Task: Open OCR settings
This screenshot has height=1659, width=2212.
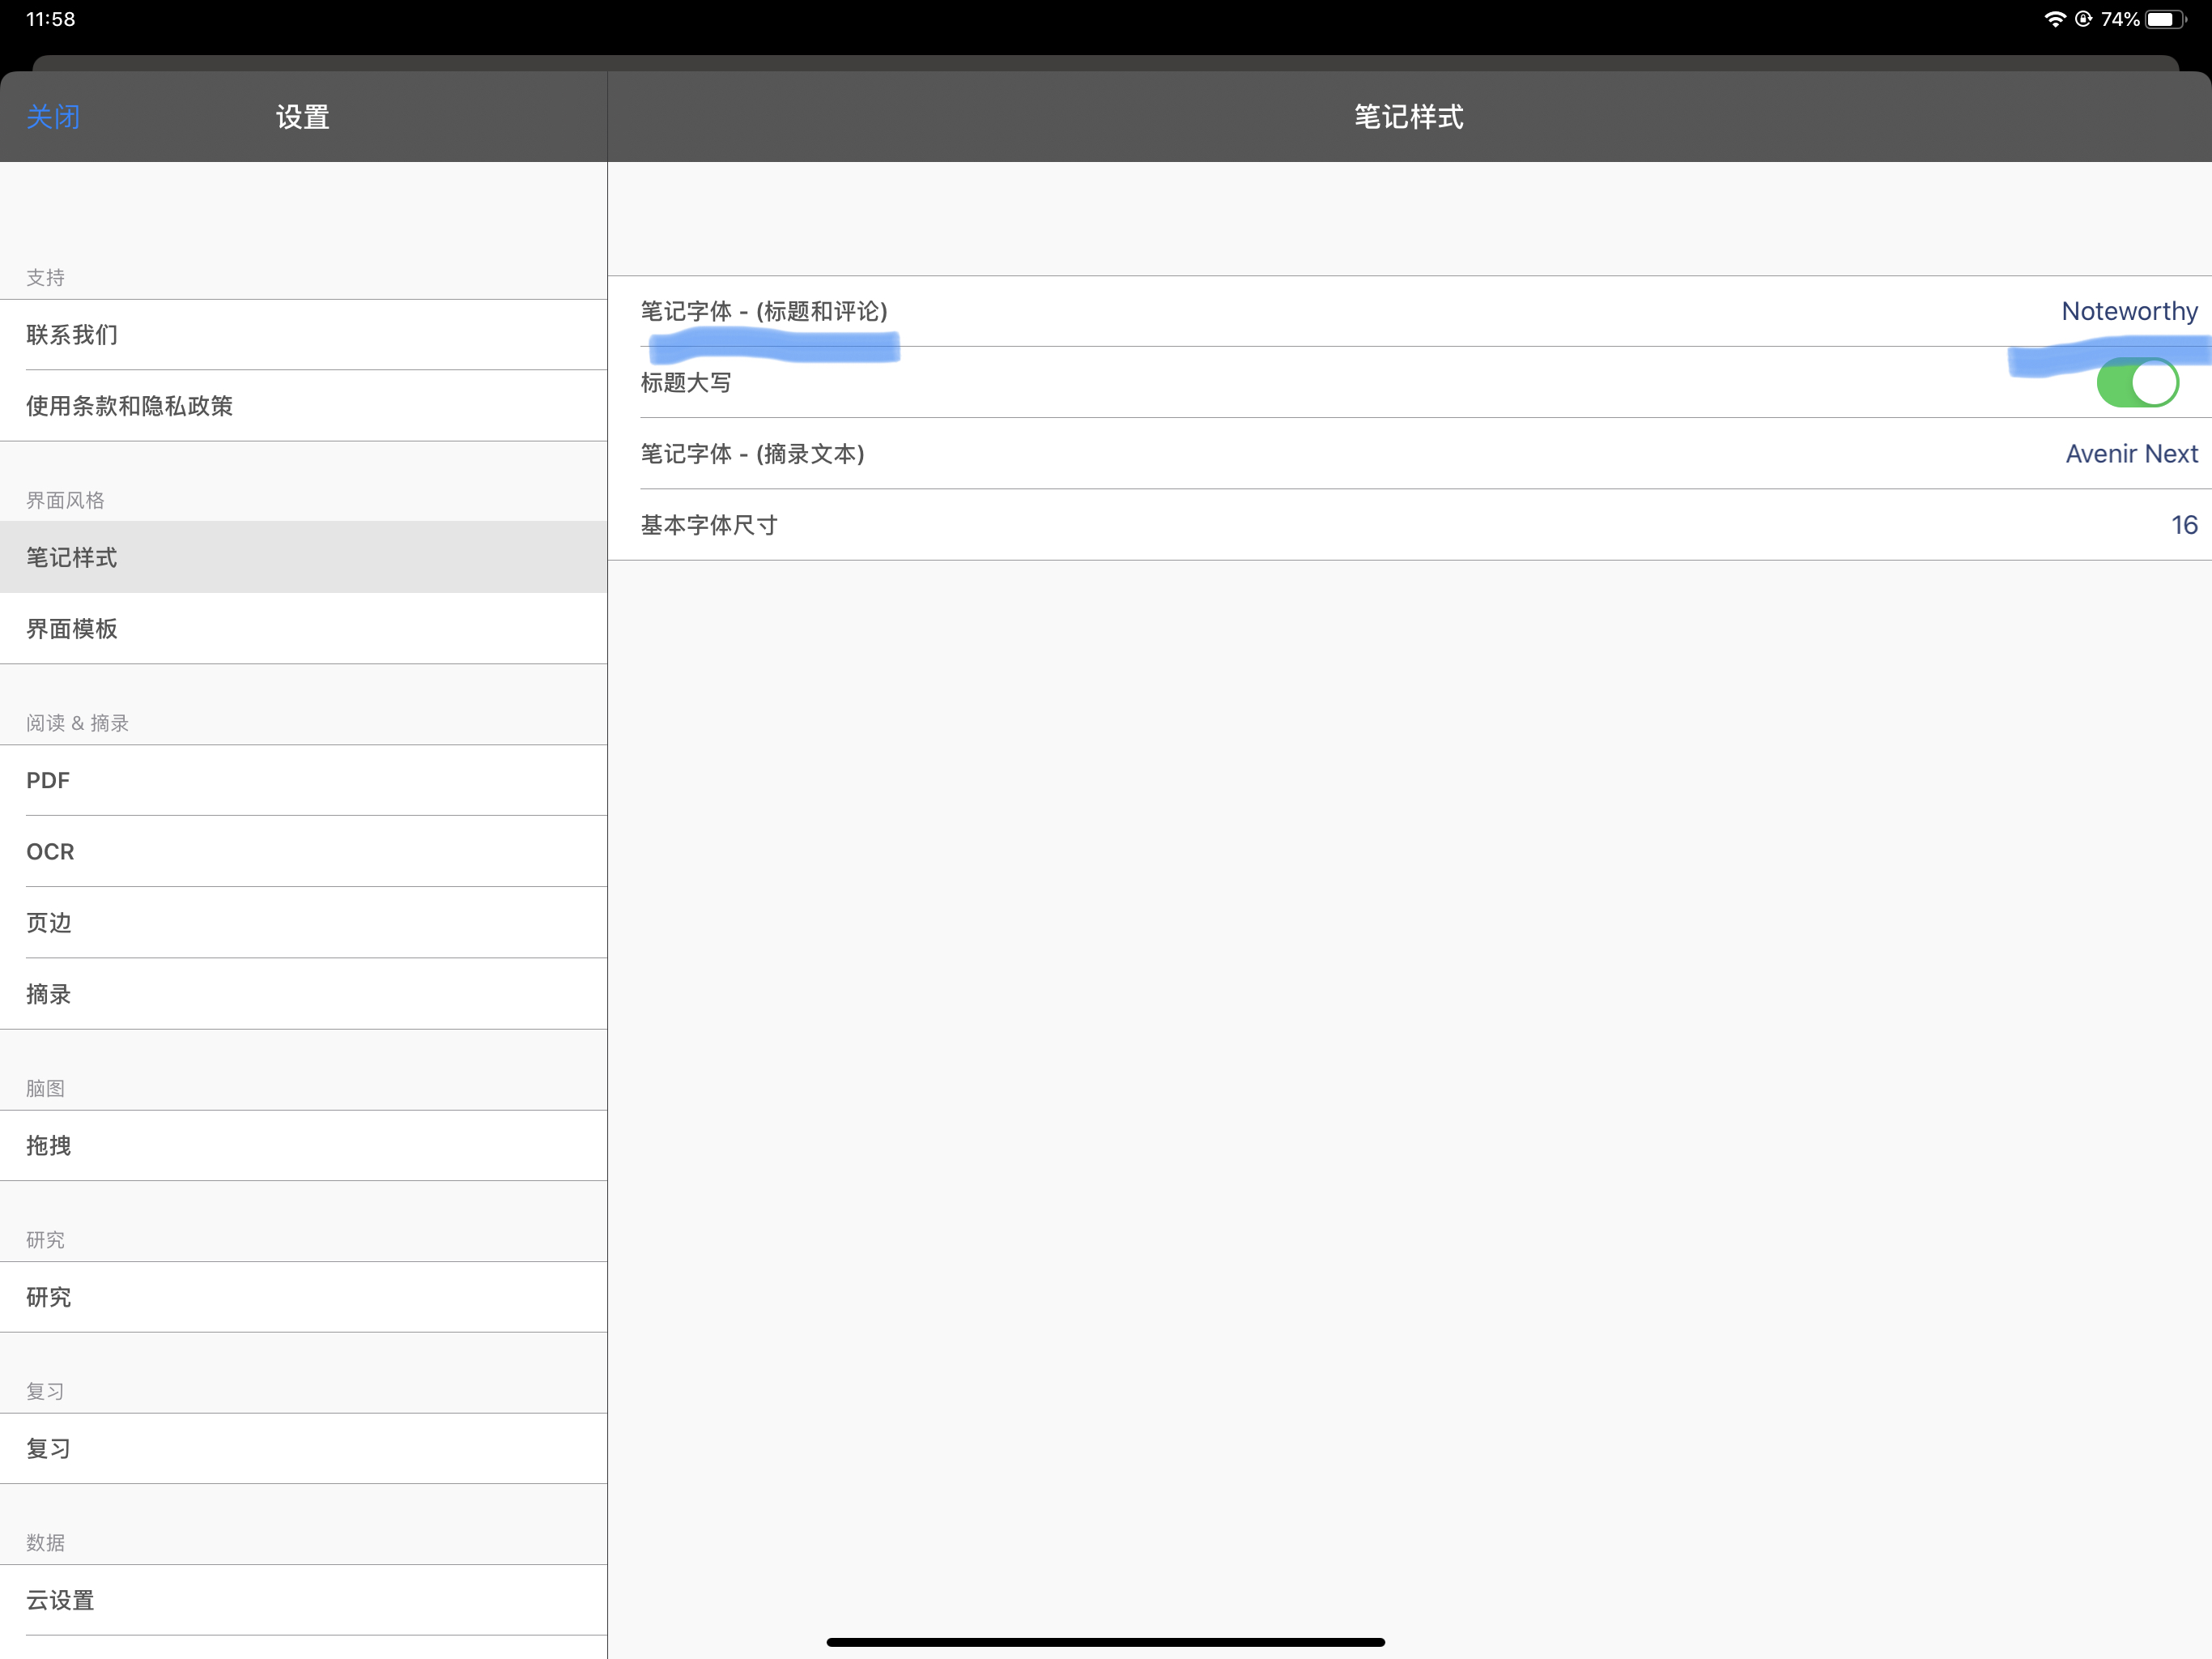Action: [303, 851]
